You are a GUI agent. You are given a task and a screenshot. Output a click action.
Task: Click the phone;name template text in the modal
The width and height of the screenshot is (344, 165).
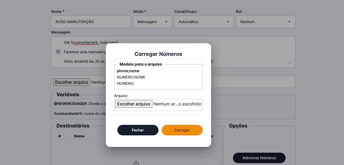[128, 71]
